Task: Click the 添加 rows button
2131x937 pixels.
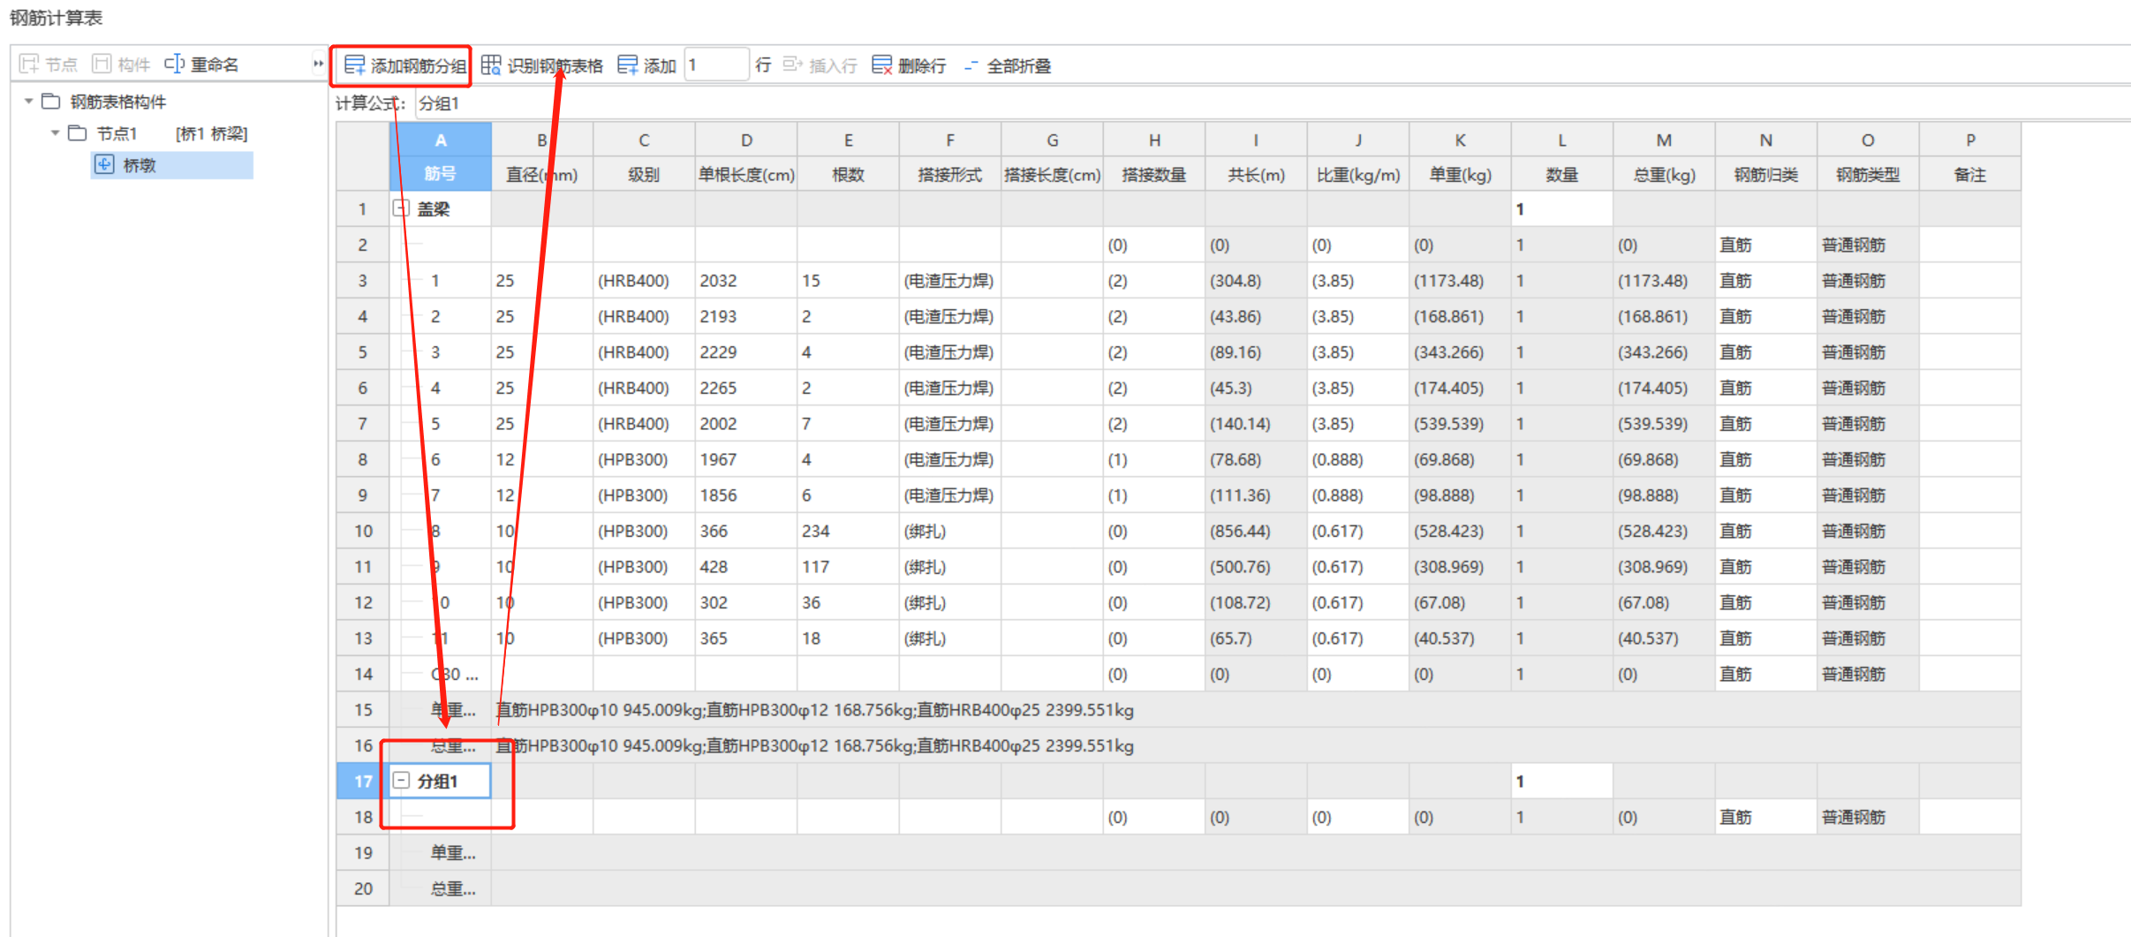Action: (646, 65)
